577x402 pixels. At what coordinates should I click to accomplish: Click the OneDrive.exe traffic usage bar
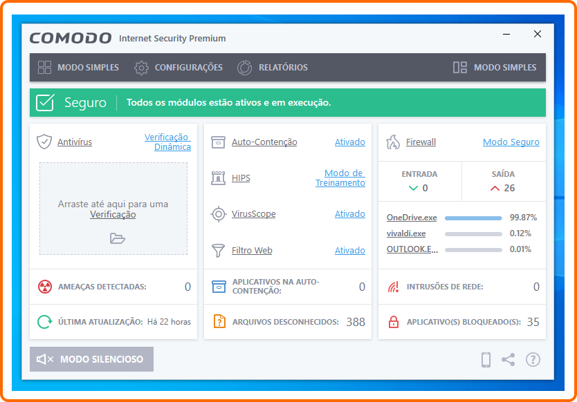coord(473,218)
